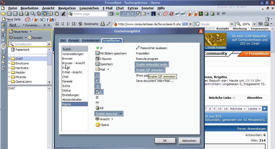Click the rewind double-left arrow in the navigation bar

57,24
